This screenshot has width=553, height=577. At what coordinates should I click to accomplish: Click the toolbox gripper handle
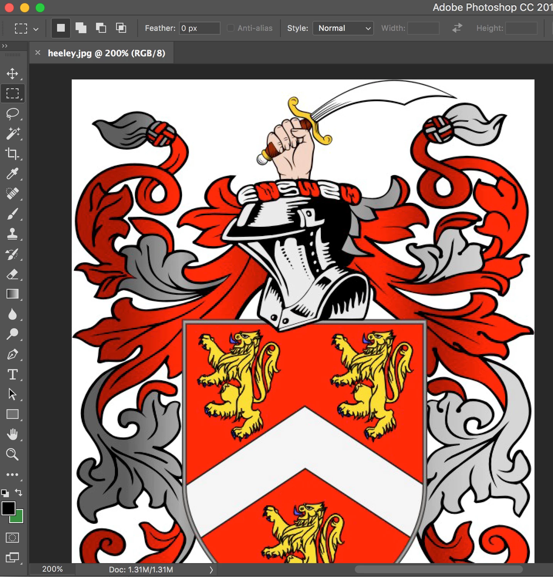pyautogui.click(x=12, y=55)
